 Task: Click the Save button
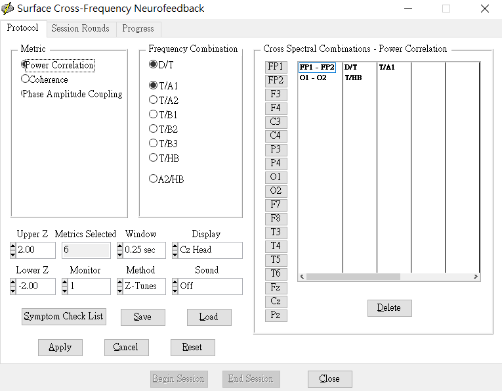pos(143,317)
